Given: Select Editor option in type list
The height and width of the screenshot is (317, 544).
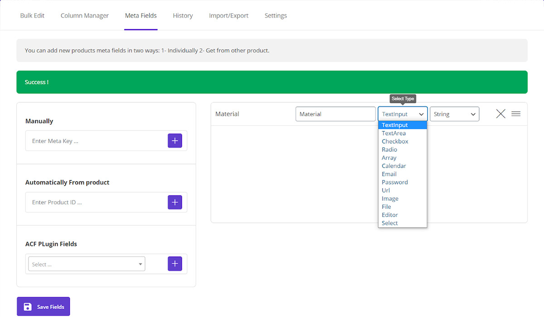Looking at the screenshot, I should click(x=389, y=215).
